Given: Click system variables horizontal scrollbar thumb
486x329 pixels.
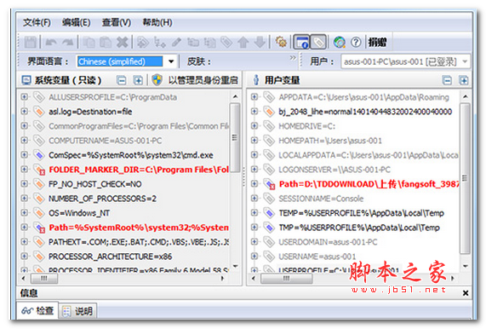Looking at the screenshot, I should [x=44, y=278].
